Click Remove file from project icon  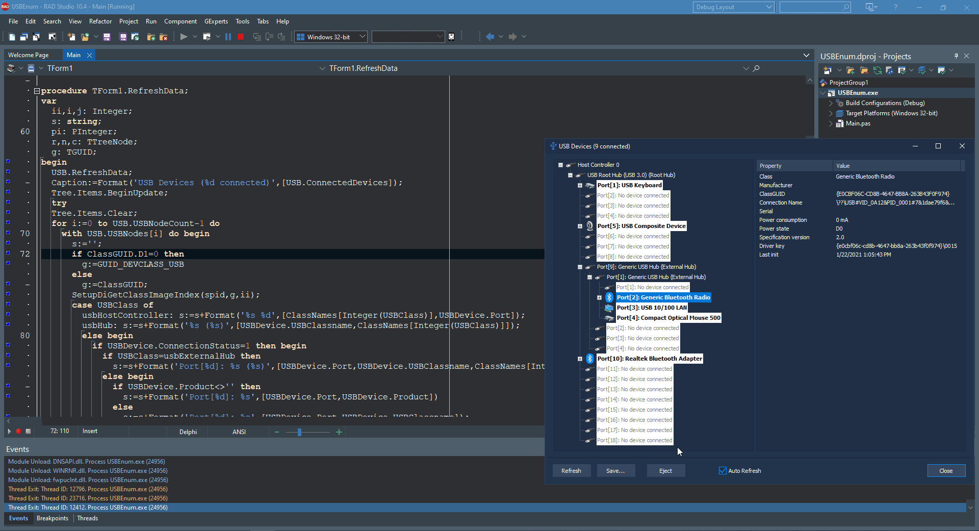tap(163, 37)
